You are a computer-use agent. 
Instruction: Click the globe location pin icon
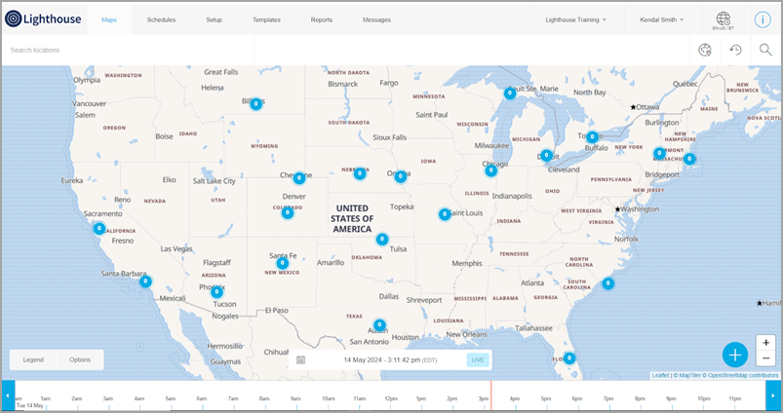pyautogui.click(x=706, y=50)
